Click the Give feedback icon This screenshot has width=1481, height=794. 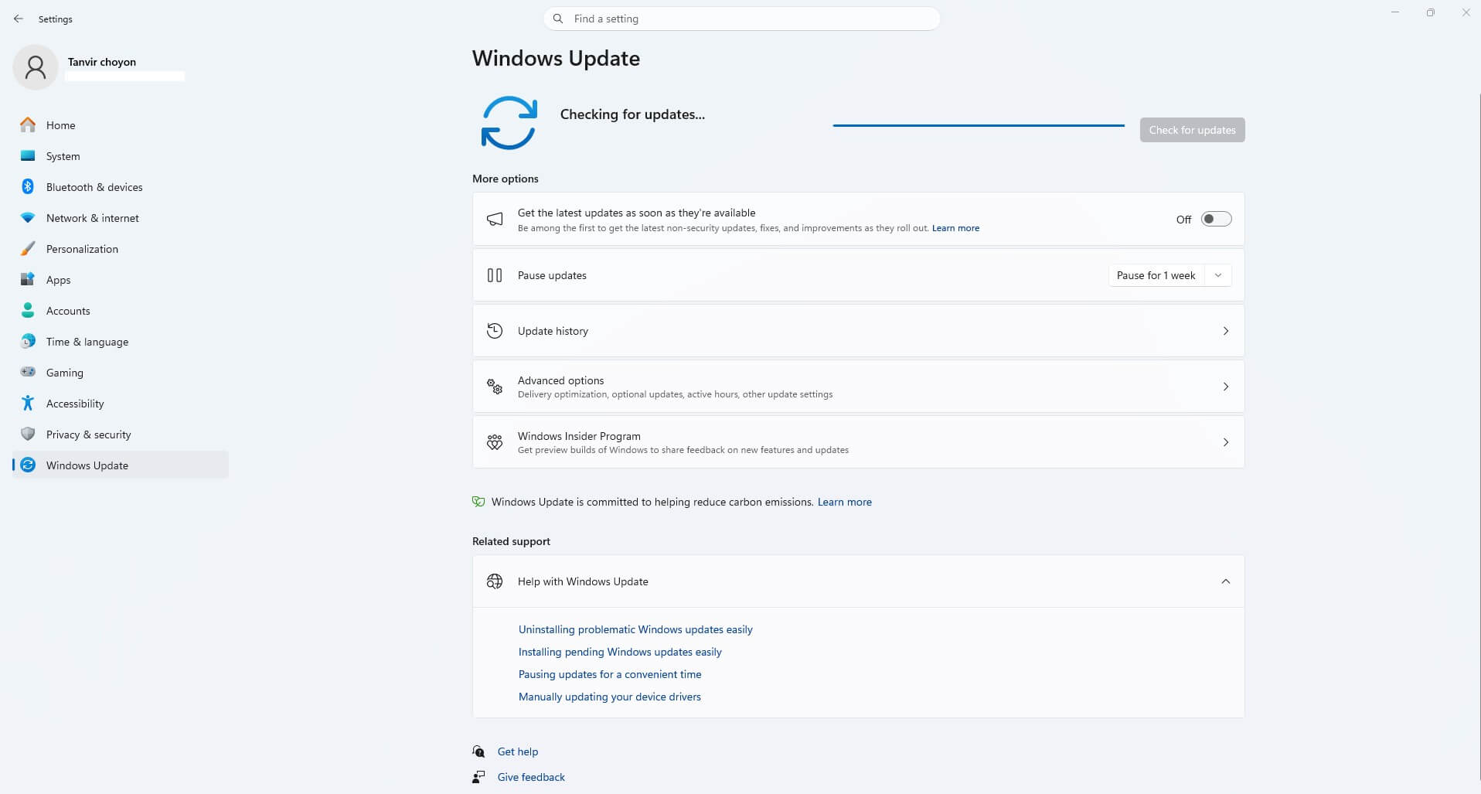pyautogui.click(x=478, y=777)
